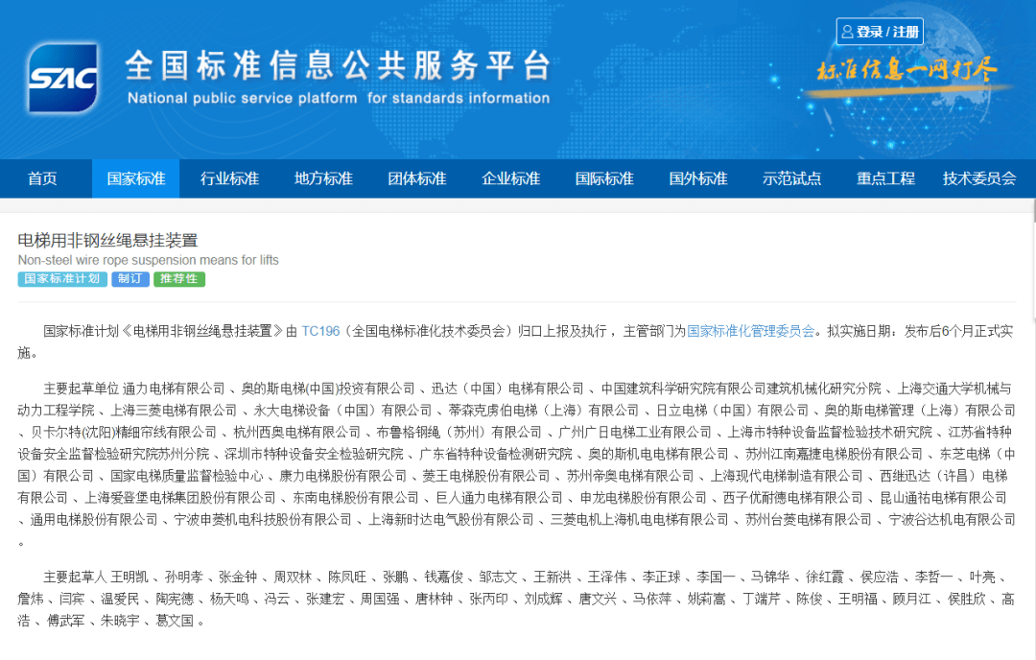
Task: Open the 企业标准 navigation item
Action: [510, 178]
